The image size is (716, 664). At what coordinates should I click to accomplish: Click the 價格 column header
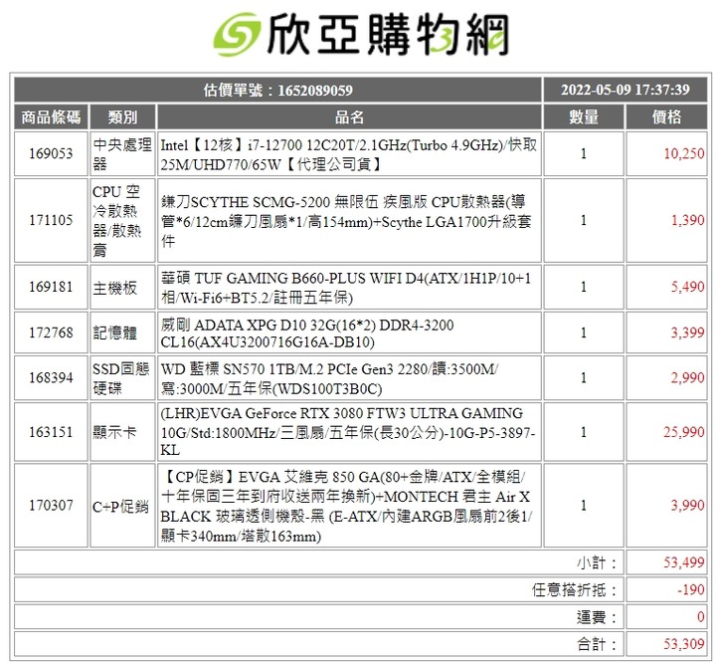coord(666,117)
